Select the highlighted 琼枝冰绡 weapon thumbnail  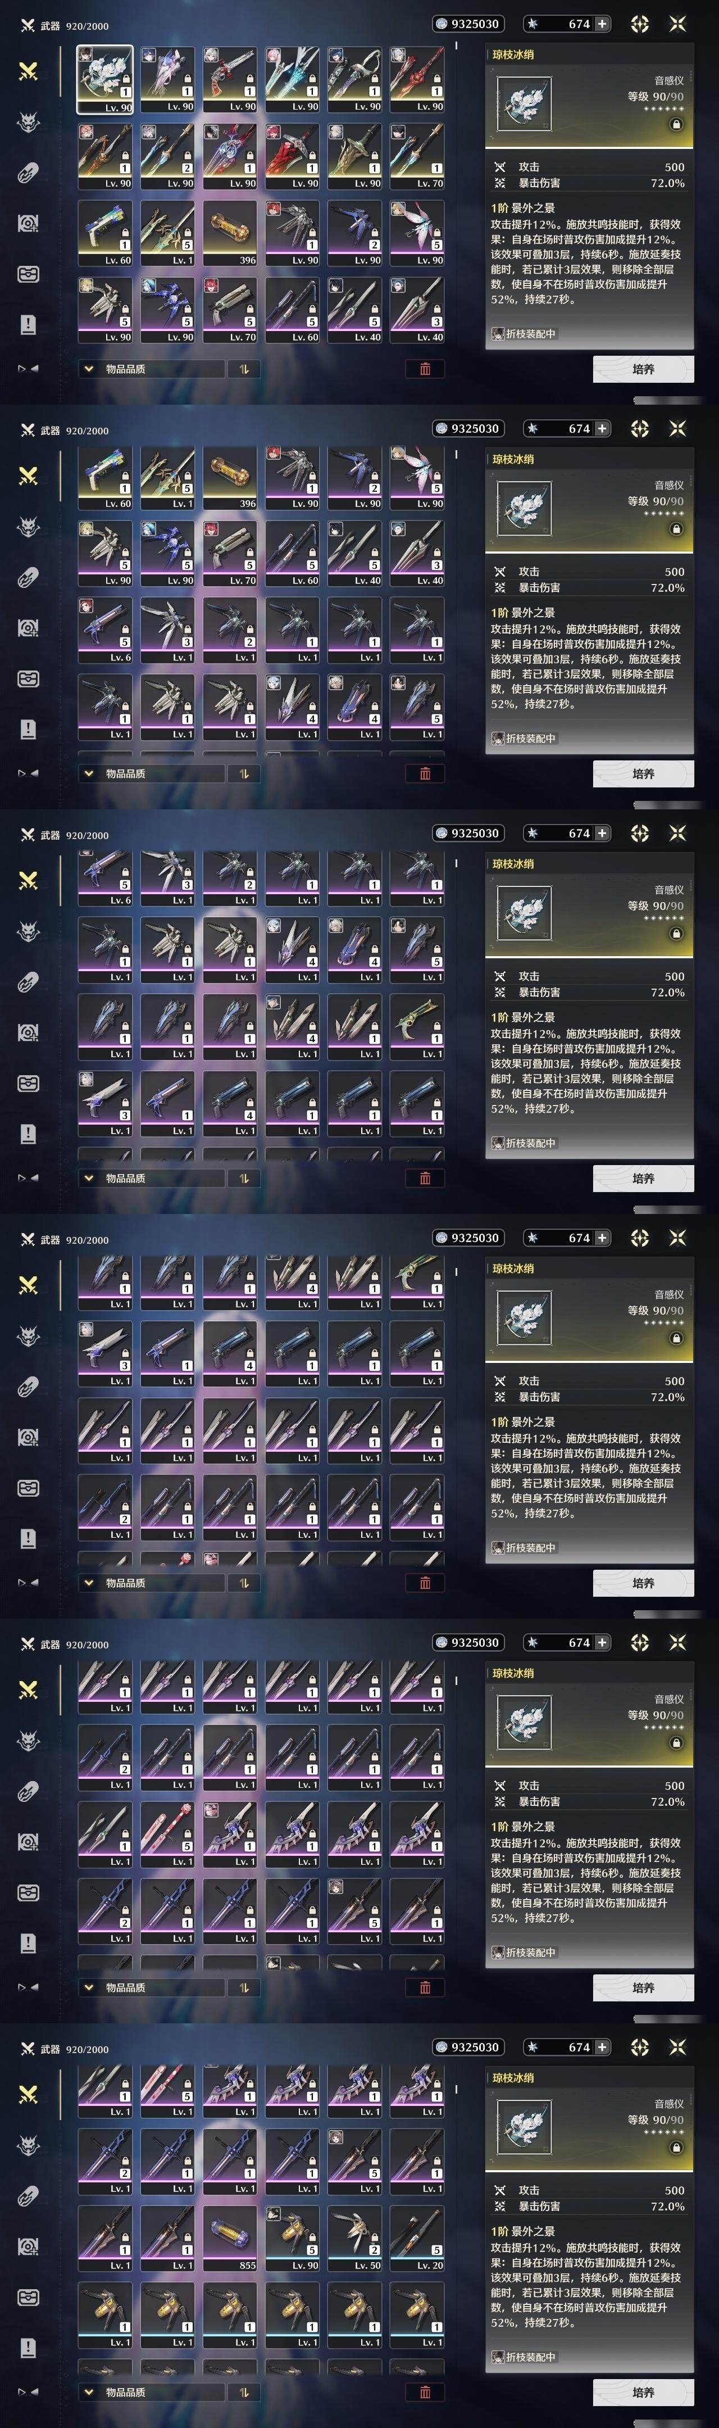tap(104, 80)
